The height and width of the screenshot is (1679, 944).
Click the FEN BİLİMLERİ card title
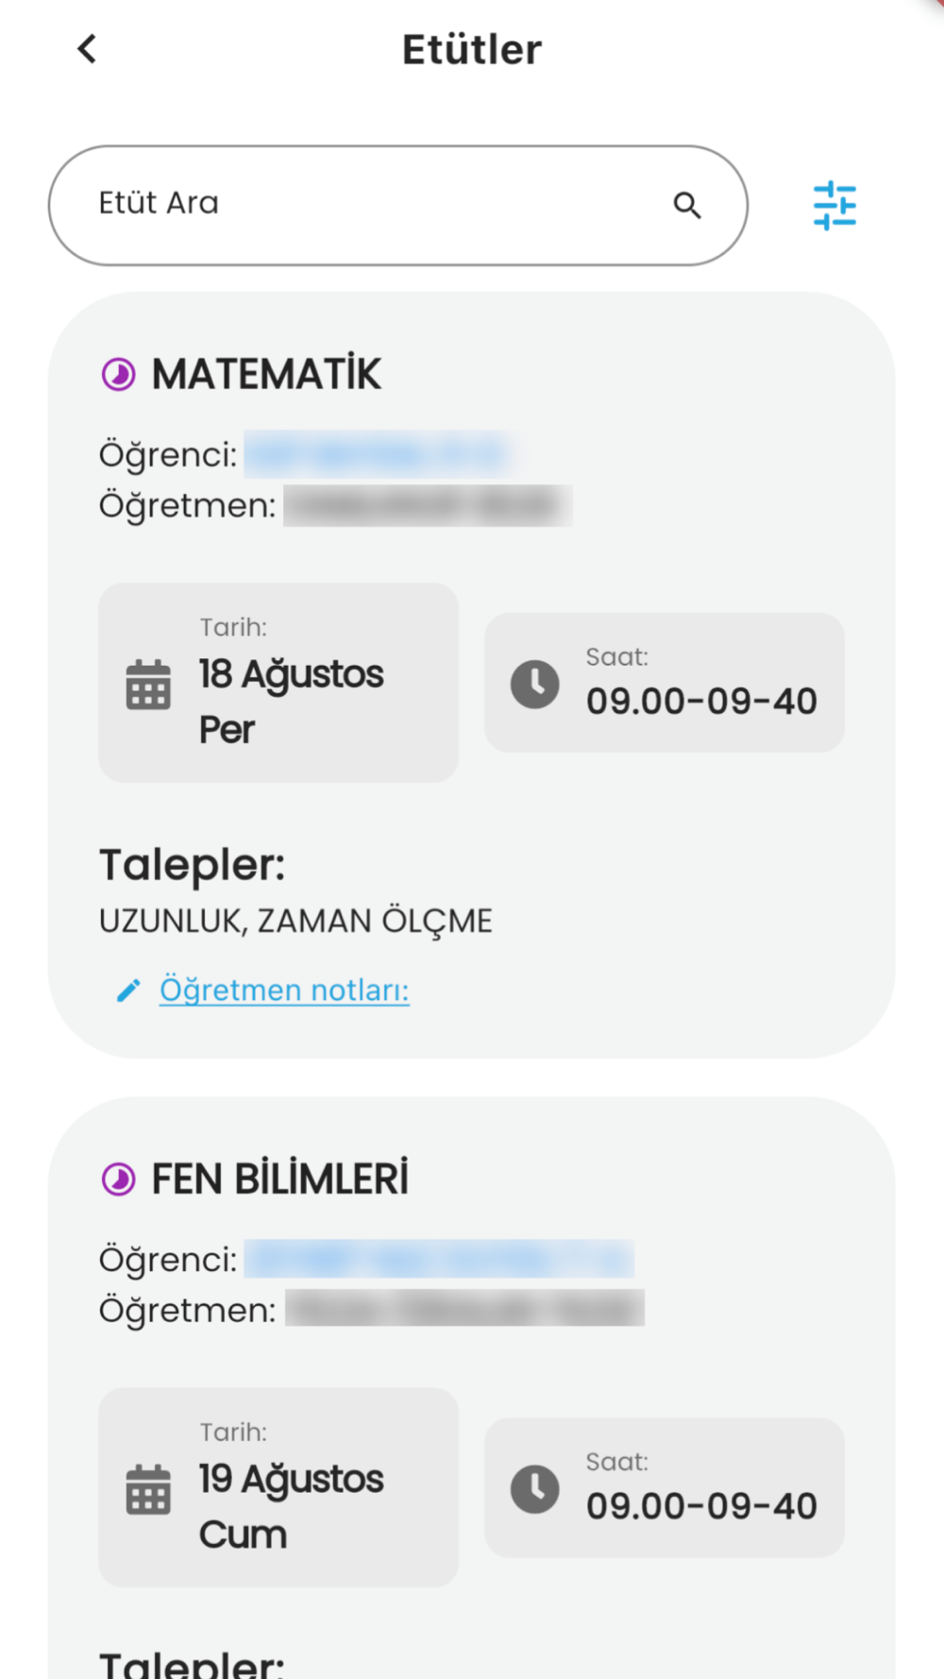coord(280,1179)
